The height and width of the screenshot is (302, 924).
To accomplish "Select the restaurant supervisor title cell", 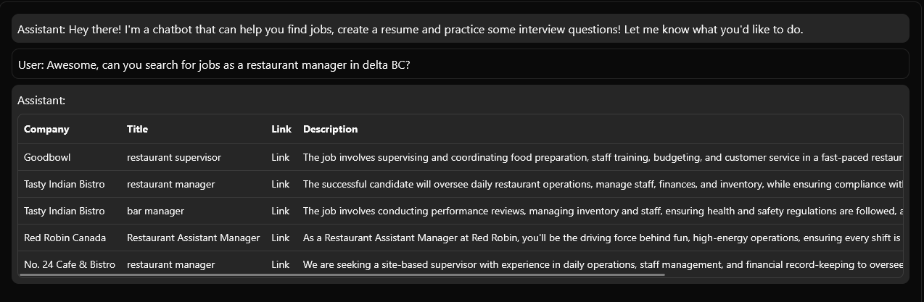I will point(174,157).
